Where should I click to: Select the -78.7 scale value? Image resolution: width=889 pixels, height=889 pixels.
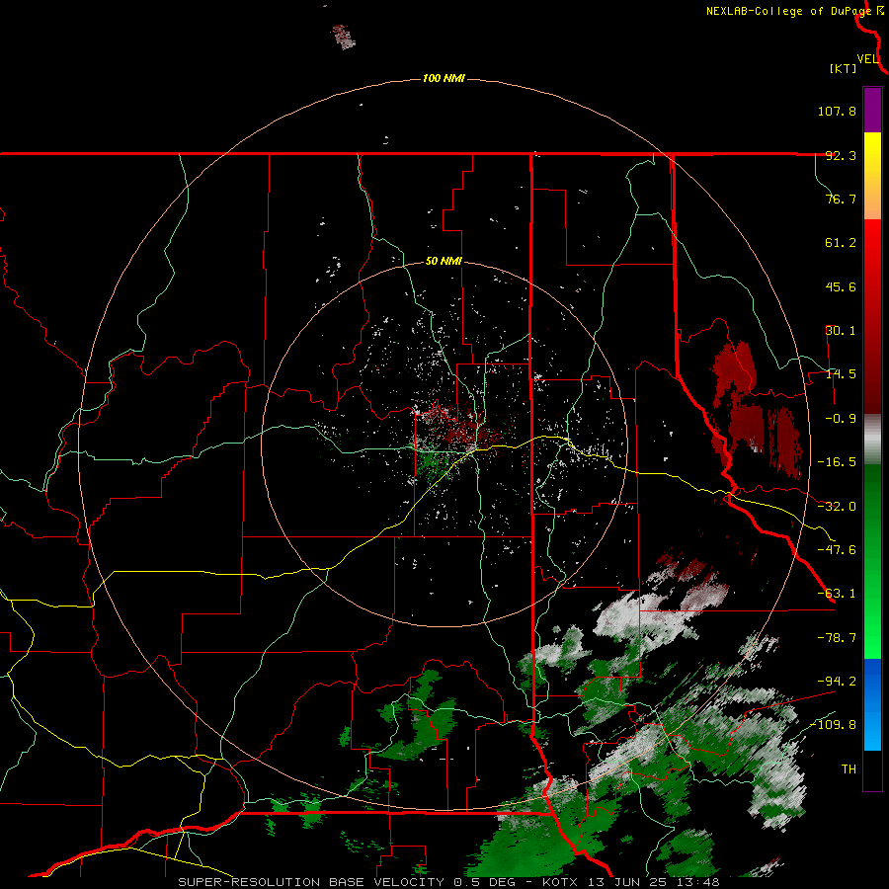pos(837,638)
